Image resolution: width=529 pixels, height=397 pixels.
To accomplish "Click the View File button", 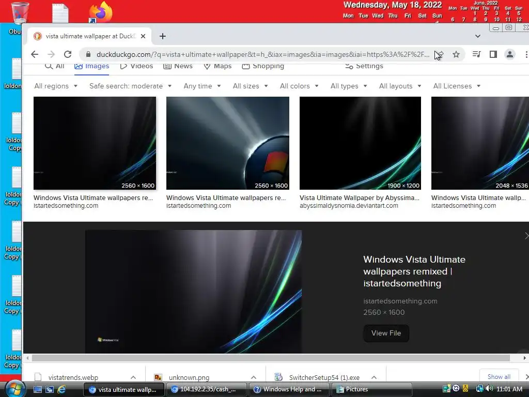I will (386, 333).
